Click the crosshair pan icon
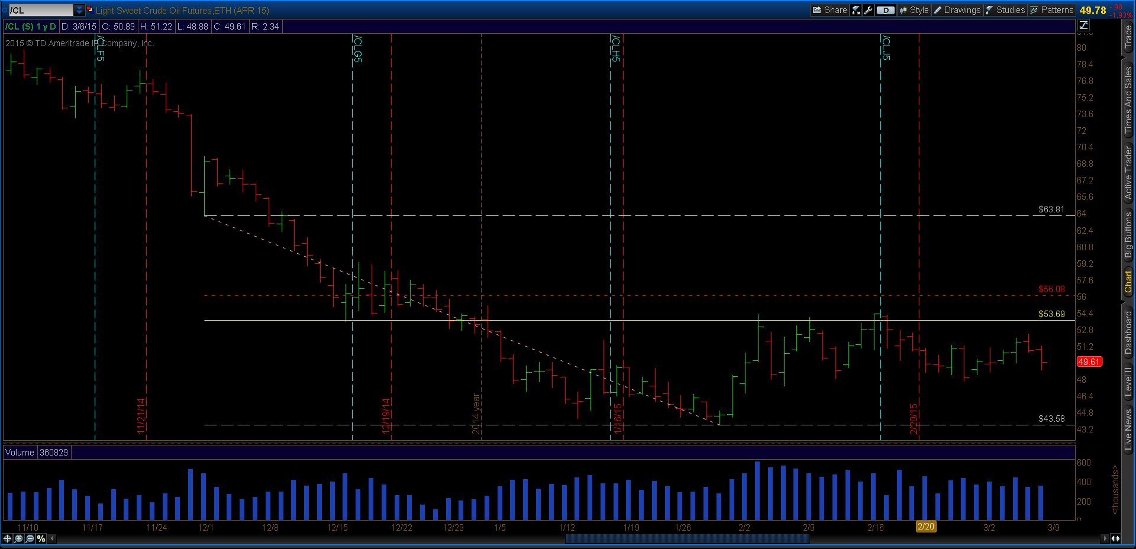This screenshot has height=549, width=1136. coord(7,538)
